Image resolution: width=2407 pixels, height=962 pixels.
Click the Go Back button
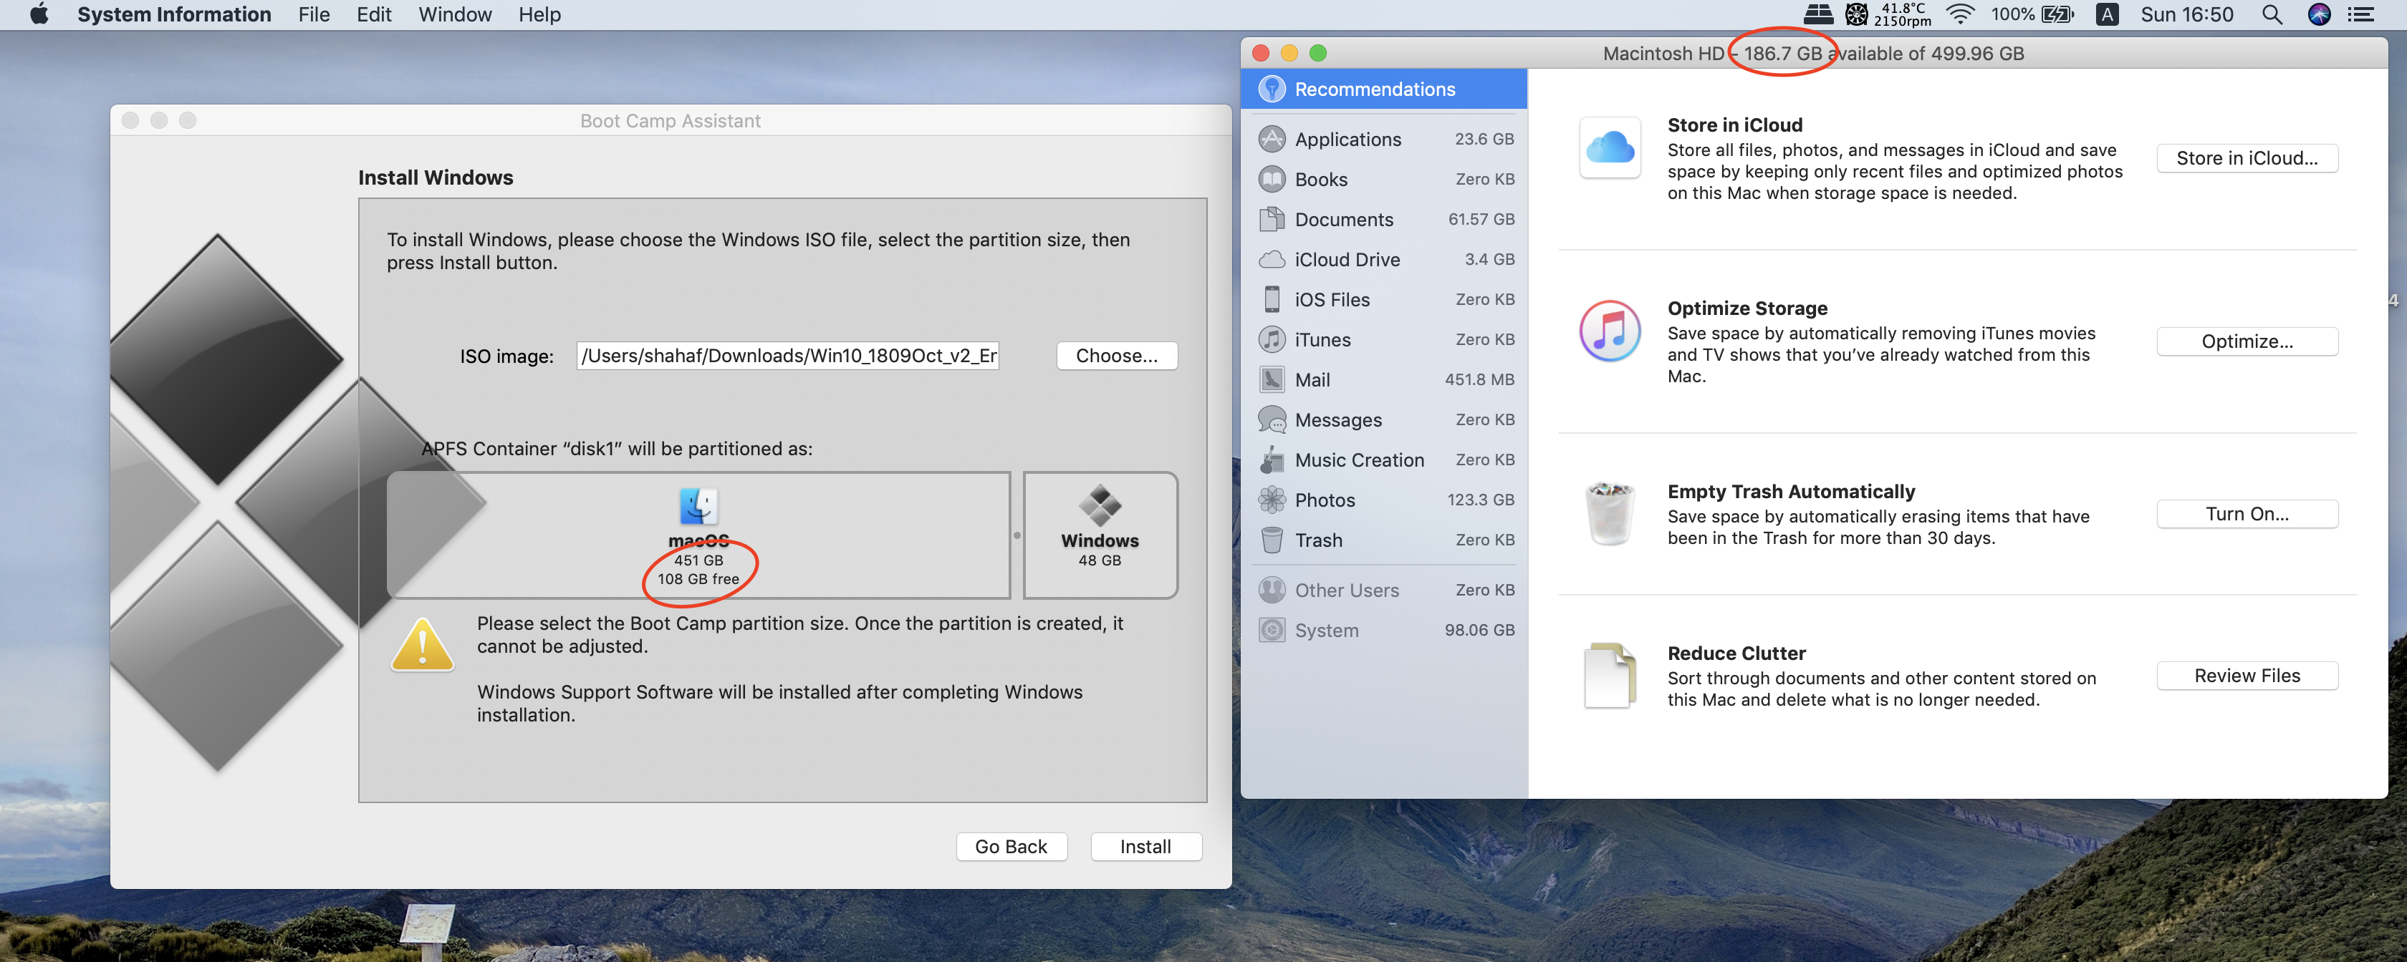click(x=1010, y=846)
